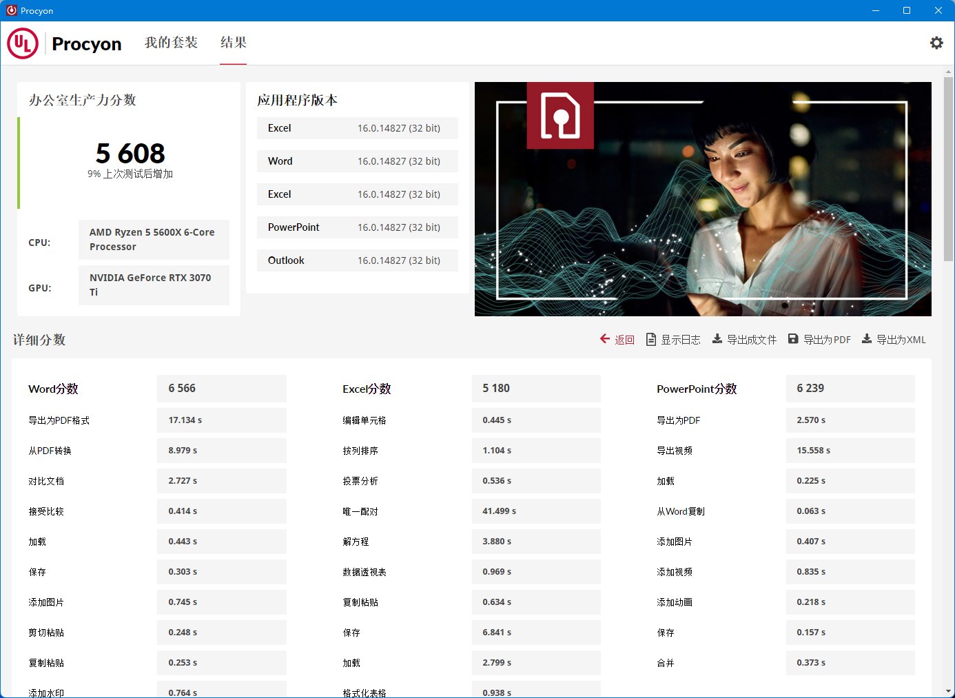The image size is (955, 698).
Task: Click the 添加动画 row label
Action: (x=675, y=602)
